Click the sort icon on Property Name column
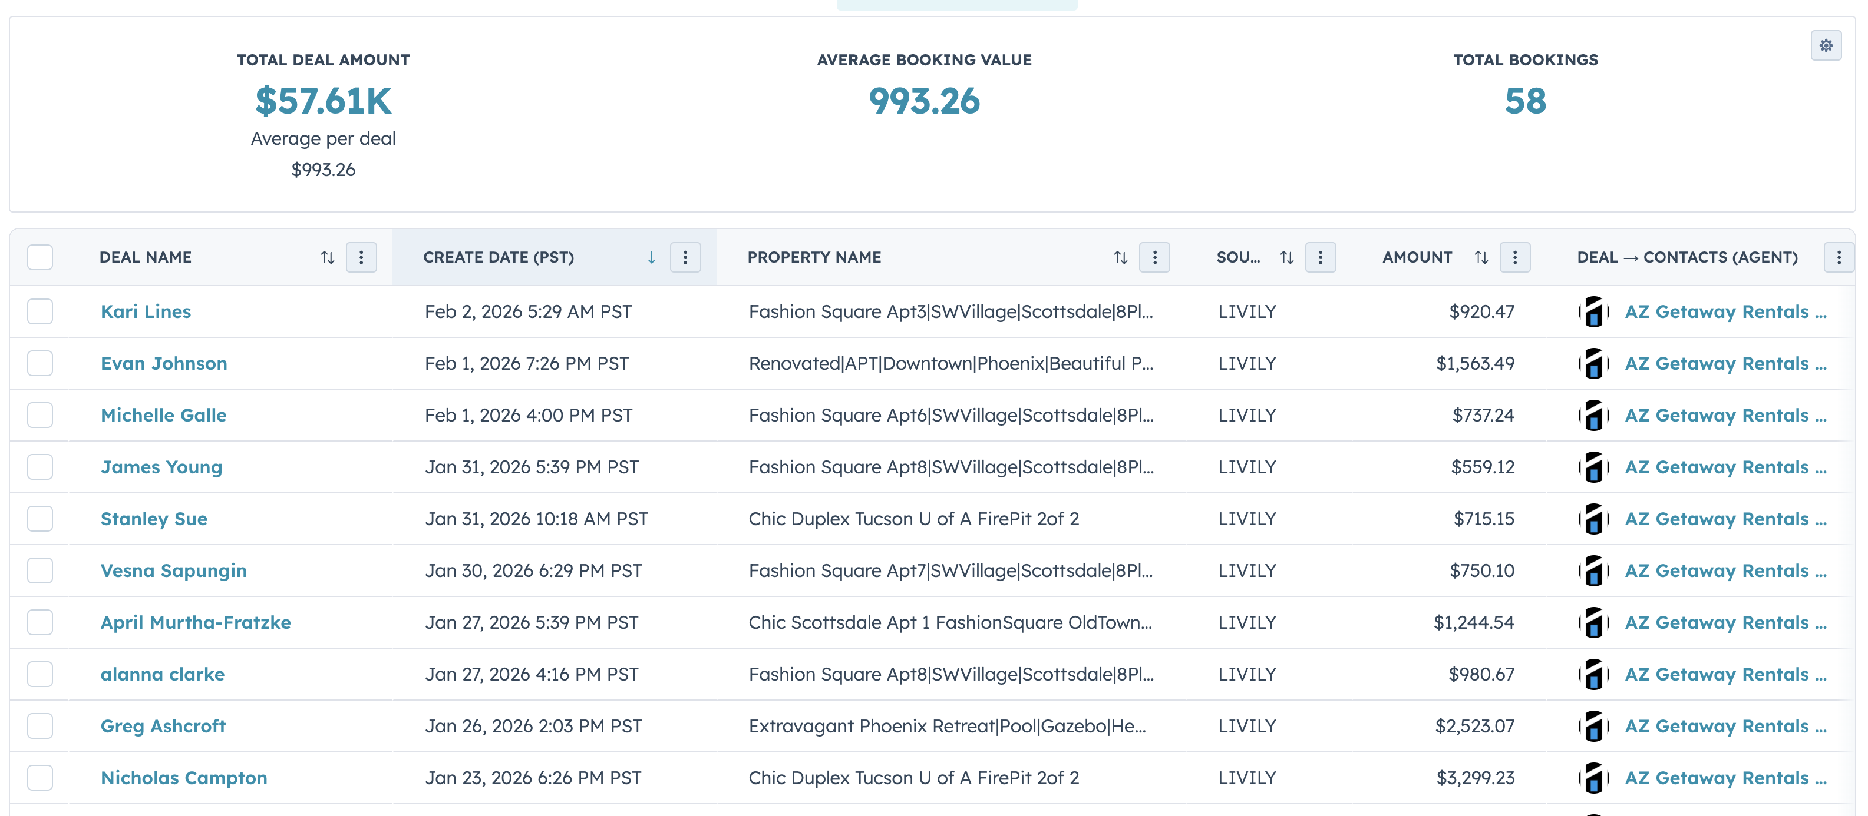Screen dimensions: 1868x816 pos(1120,257)
